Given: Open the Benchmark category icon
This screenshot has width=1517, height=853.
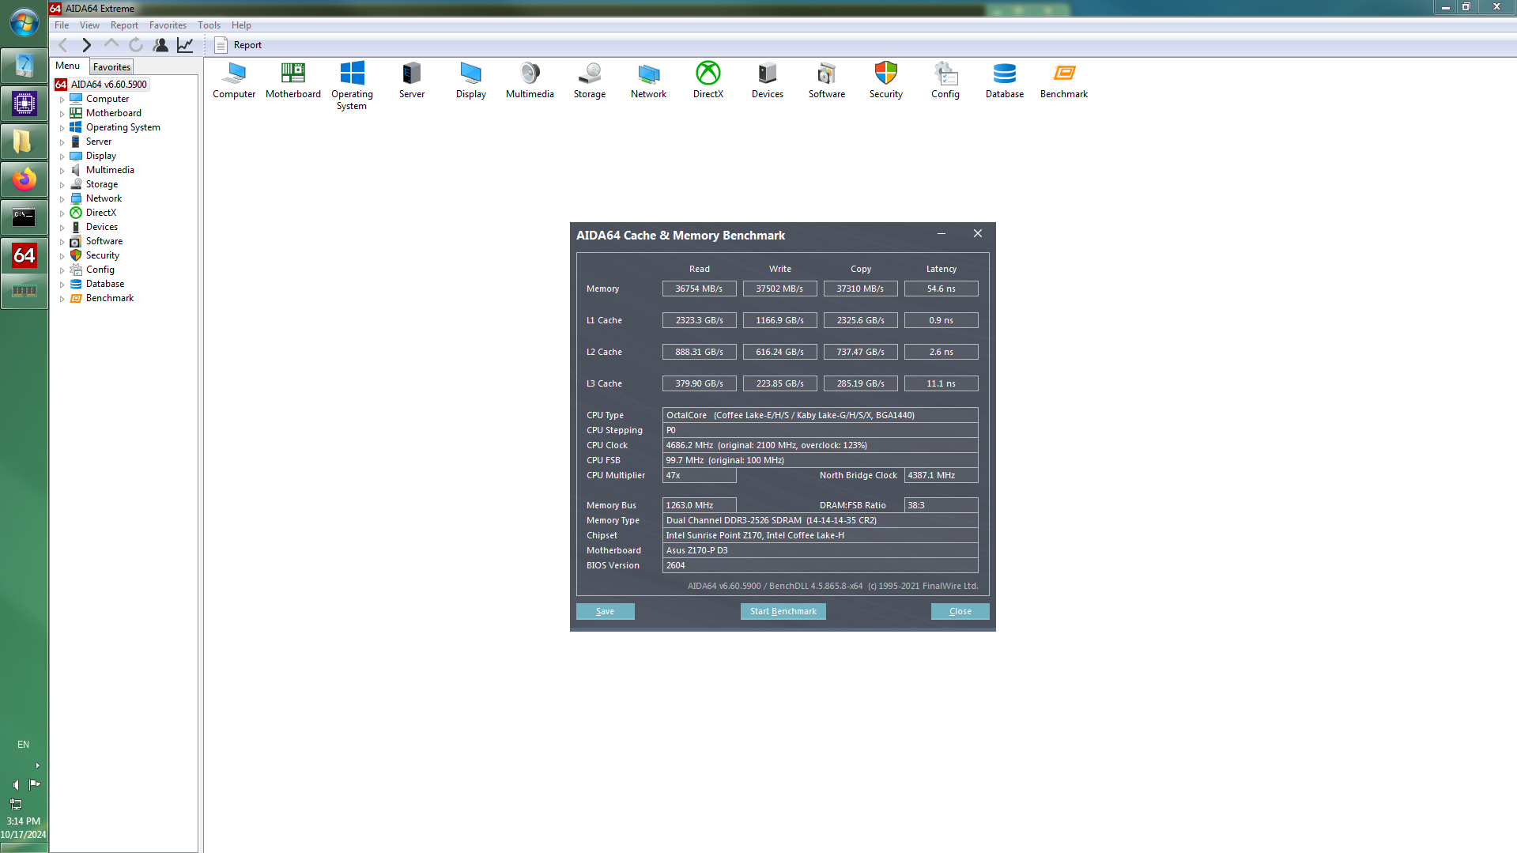Looking at the screenshot, I should [1064, 80].
